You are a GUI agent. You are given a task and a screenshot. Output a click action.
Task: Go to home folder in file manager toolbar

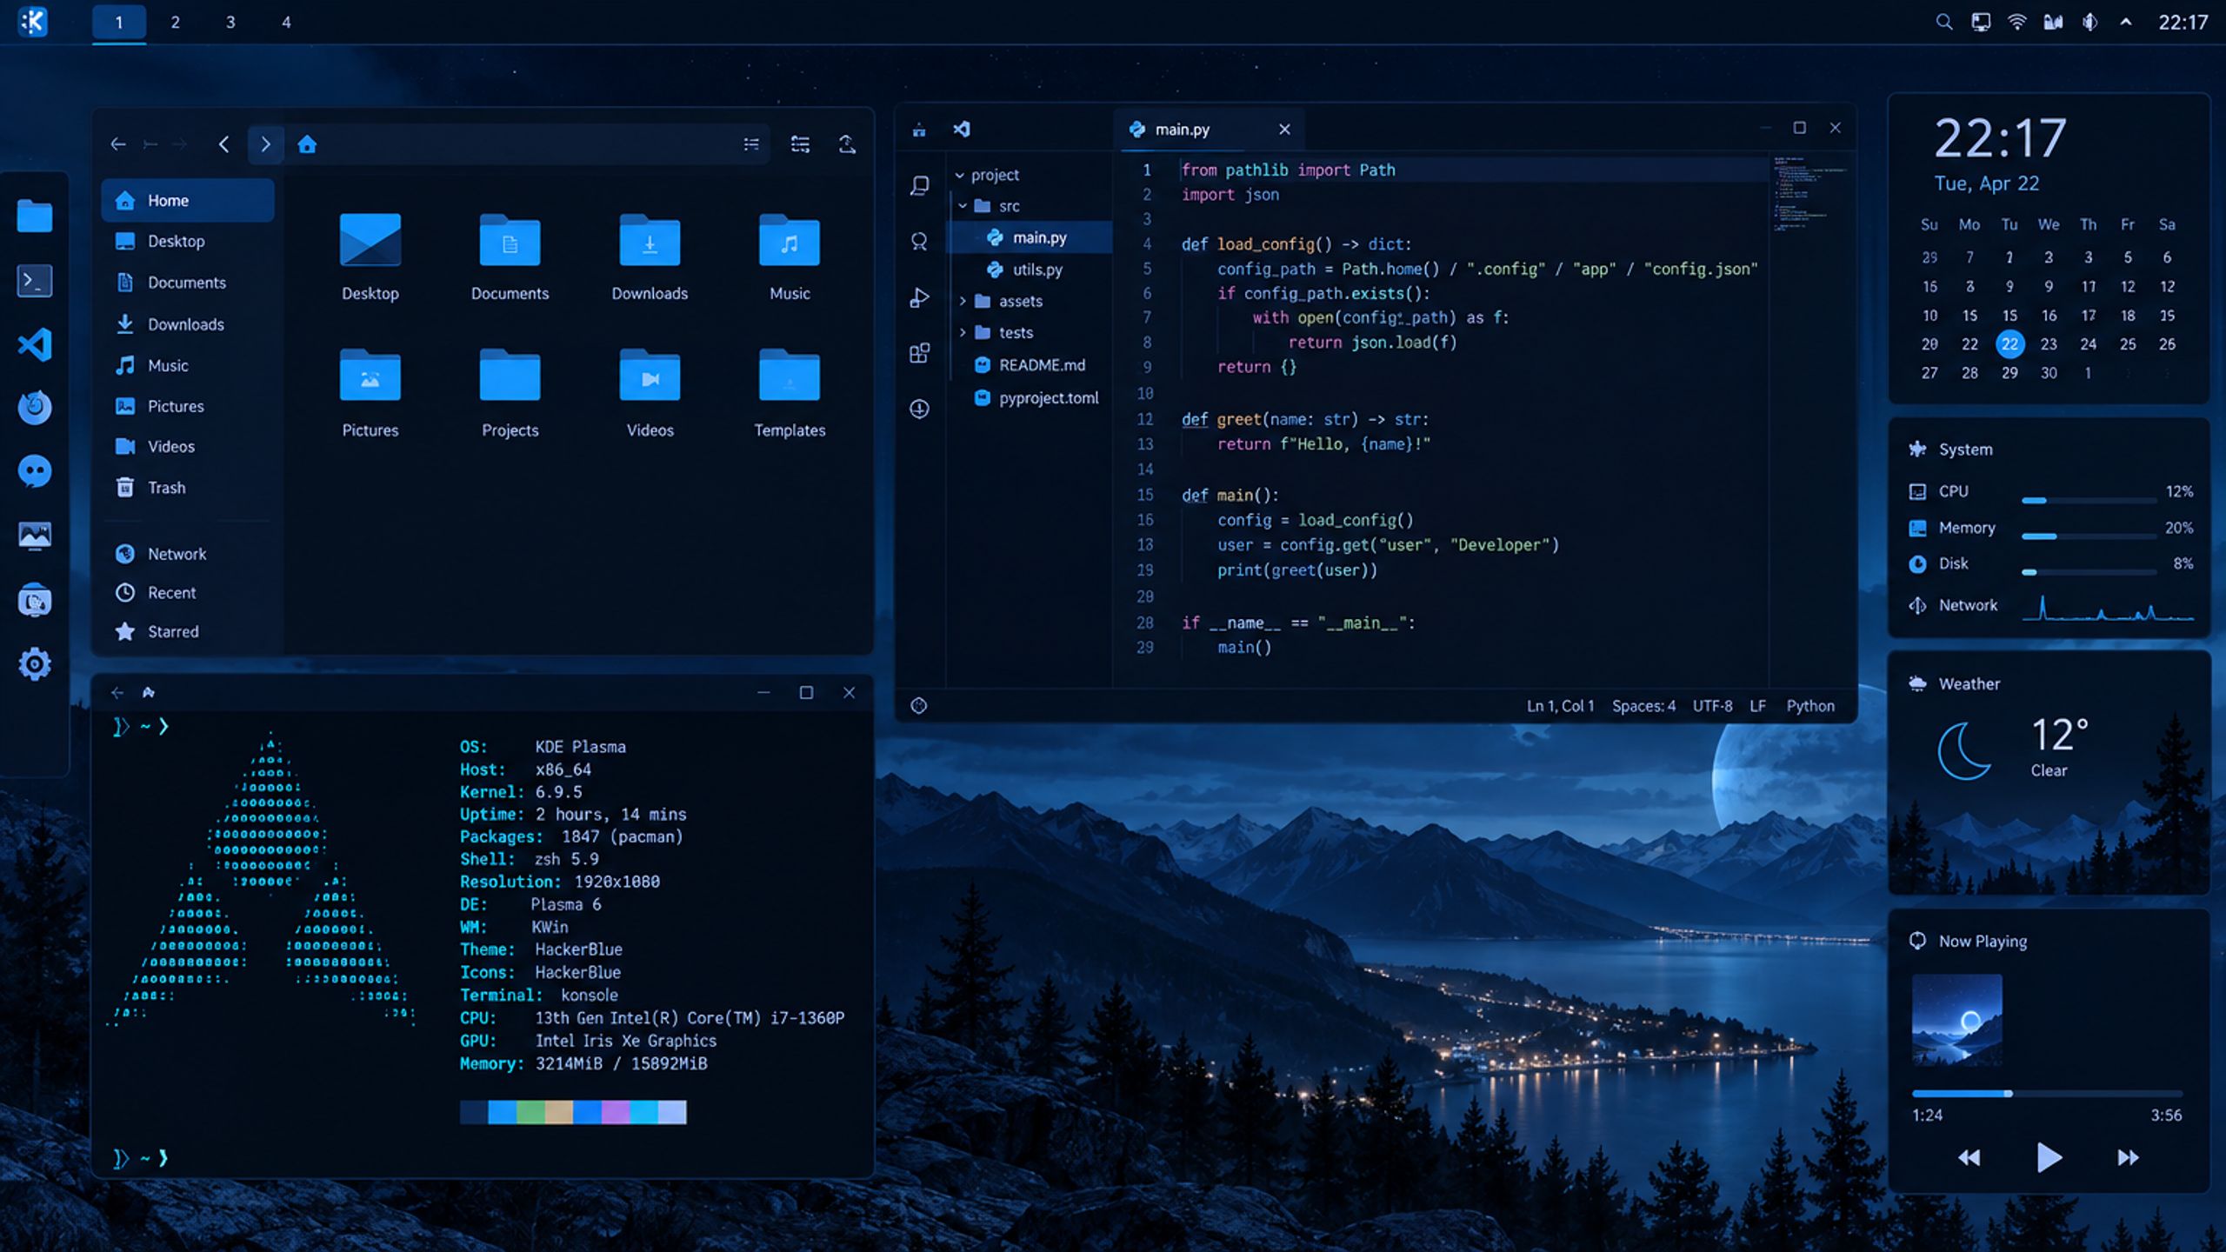click(307, 144)
